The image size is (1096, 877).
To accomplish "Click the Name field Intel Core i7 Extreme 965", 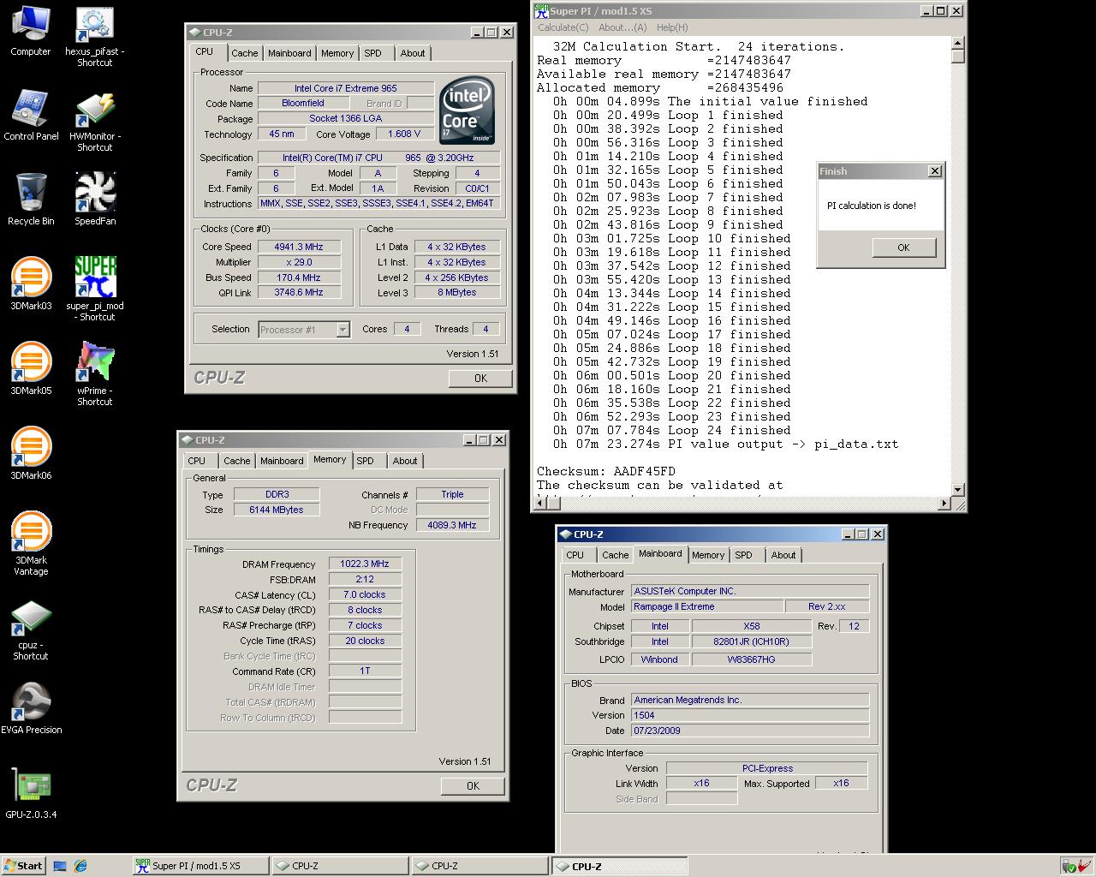I will tap(345, 88).
